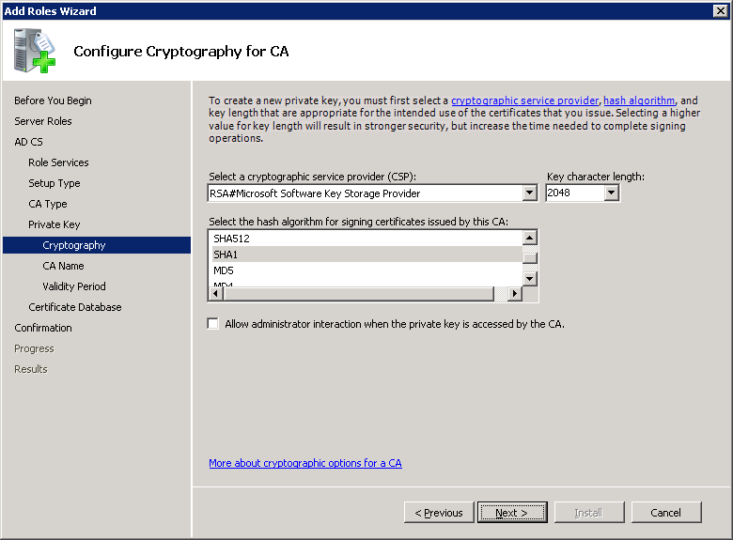Select SHA1 hash algorithm
The height and width of the screenshot is (540, 733).
(366, 255)
